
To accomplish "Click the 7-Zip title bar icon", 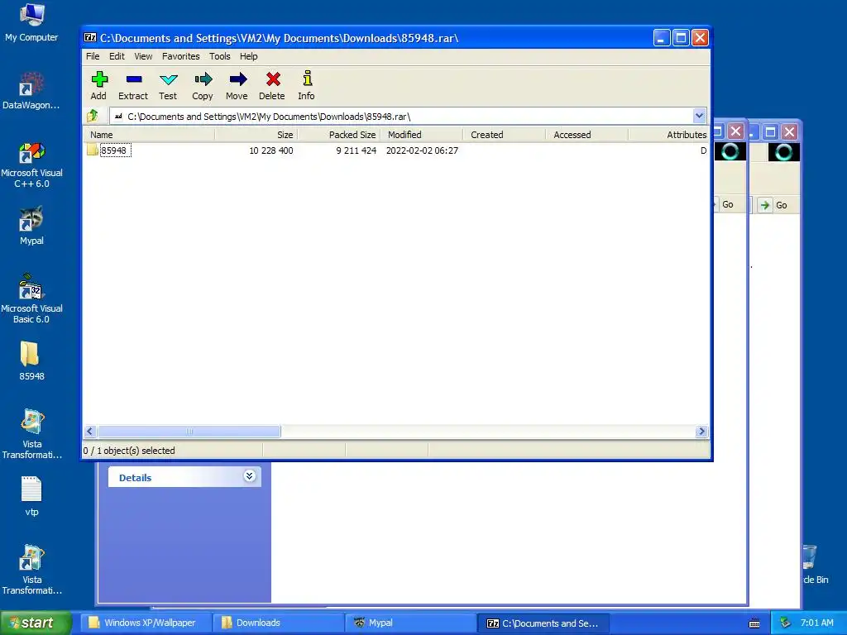I will (90, 38).
